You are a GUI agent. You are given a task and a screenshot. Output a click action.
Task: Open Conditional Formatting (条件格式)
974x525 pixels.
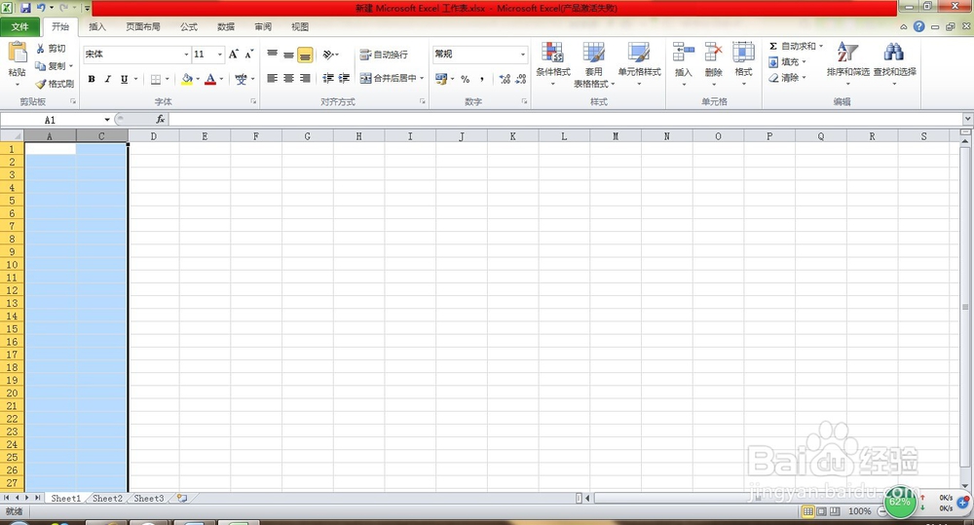point(552,64)
